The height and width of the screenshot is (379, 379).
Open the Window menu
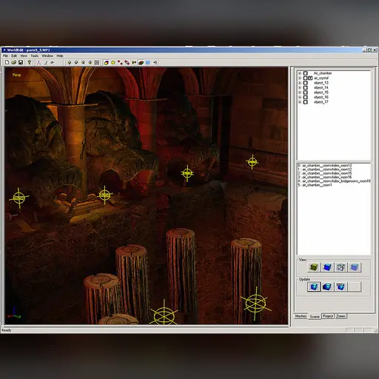(47, 56)
